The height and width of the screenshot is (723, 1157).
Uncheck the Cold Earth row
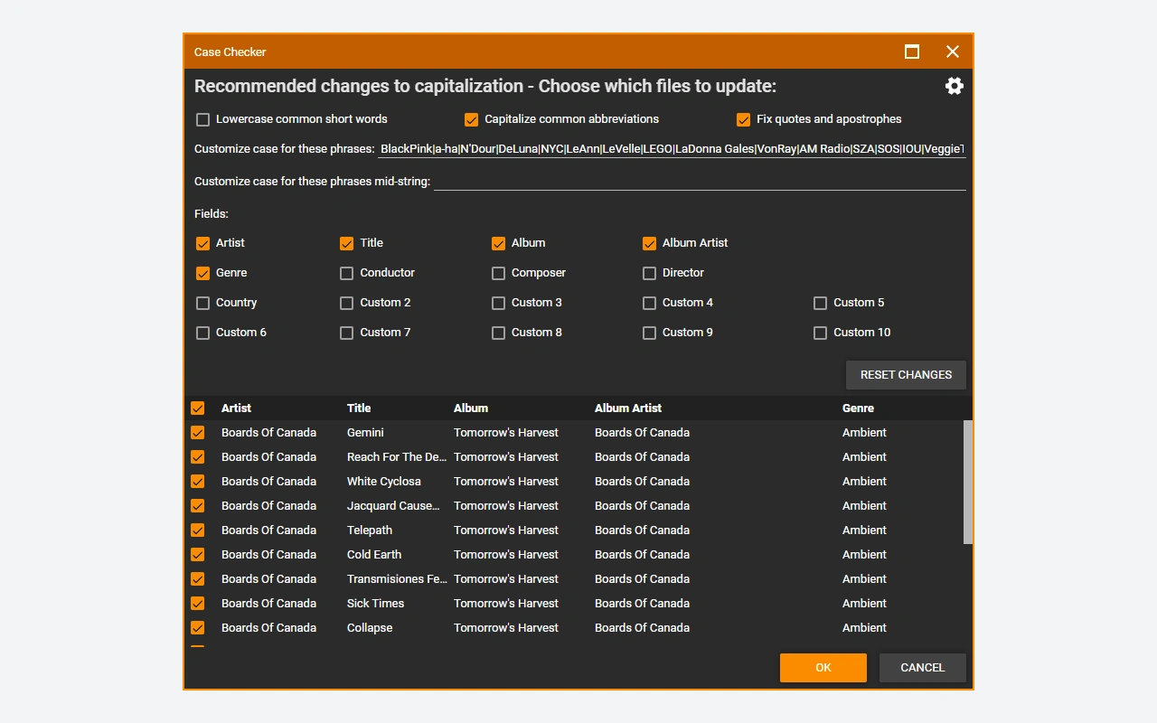click(197, 555)
